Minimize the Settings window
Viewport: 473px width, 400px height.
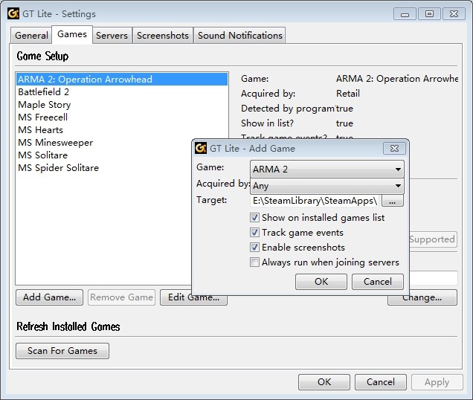405,14
